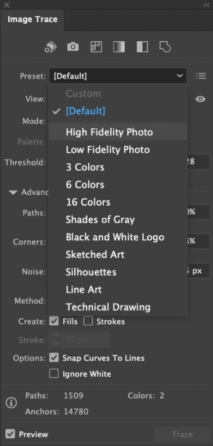Screen dimensions: 213x446
Task: Collapse the panel with double chevrons
Action: tap(206, 5)
